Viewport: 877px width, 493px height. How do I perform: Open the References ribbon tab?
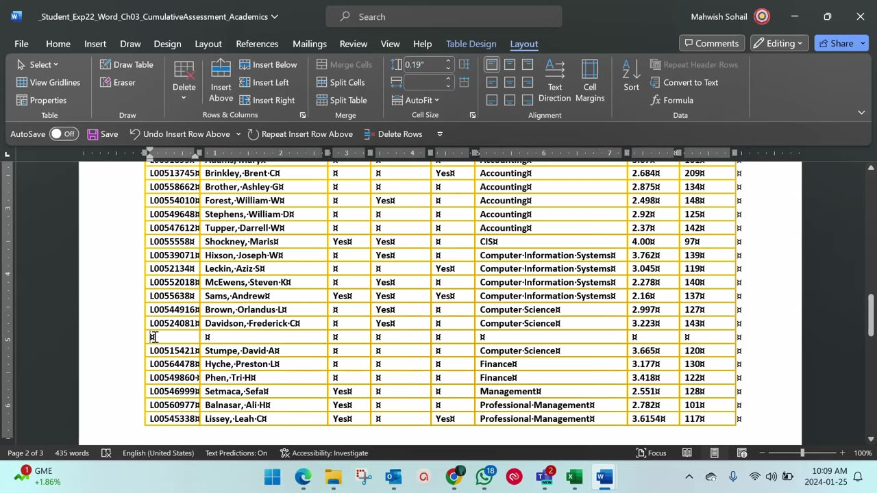pos(257,44)
